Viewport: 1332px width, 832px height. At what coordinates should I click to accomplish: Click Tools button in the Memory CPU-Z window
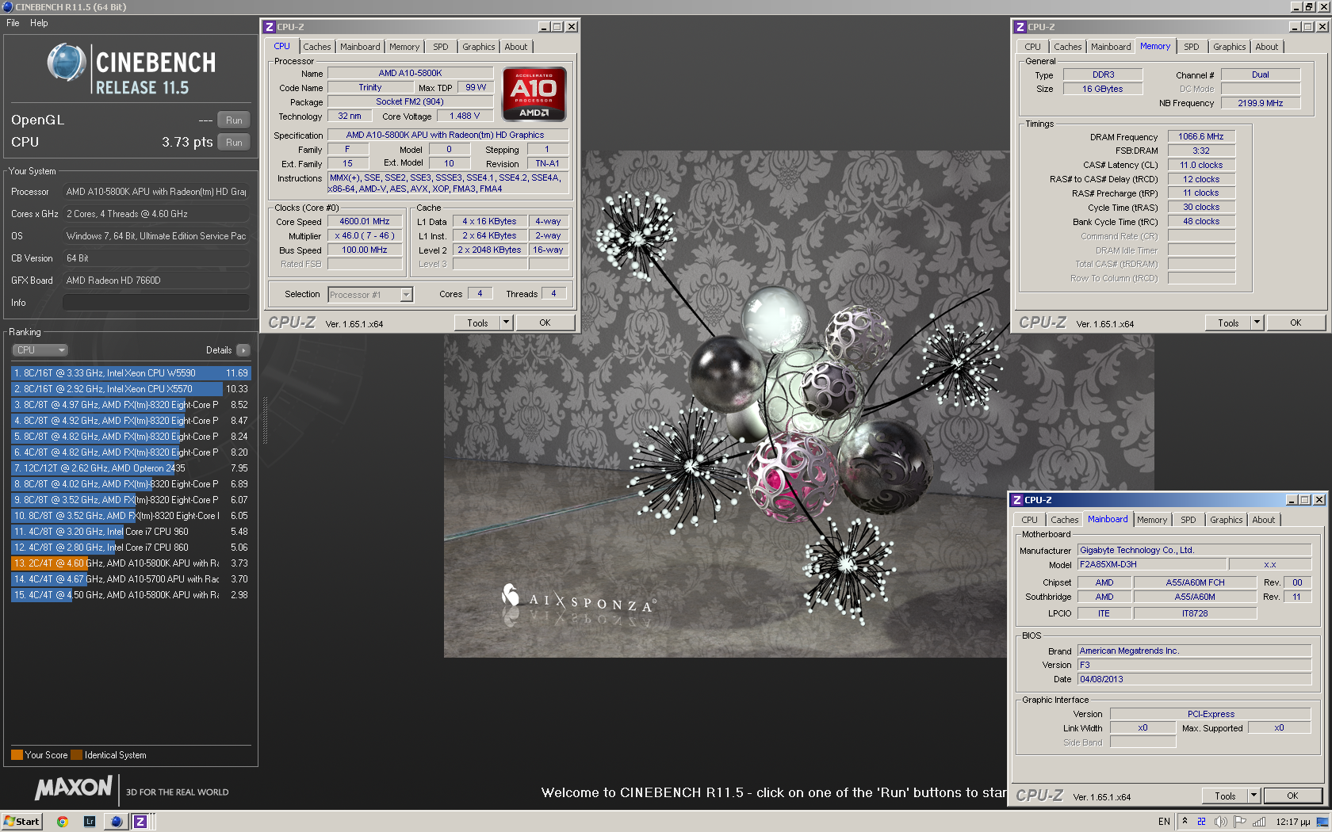click(1228, 322)
